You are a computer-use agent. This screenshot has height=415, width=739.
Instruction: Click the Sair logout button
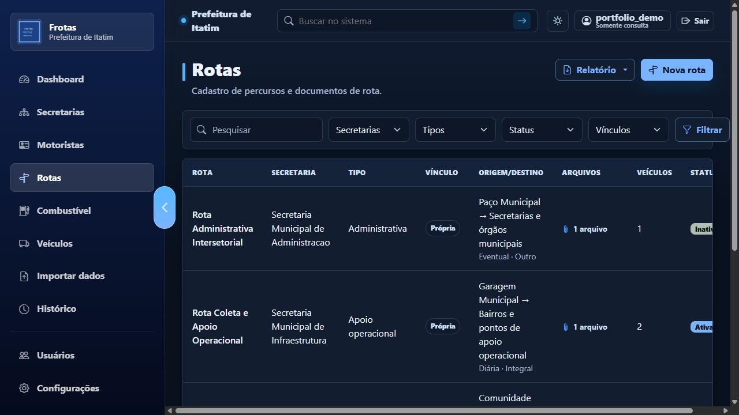click(x=695, y=21)
